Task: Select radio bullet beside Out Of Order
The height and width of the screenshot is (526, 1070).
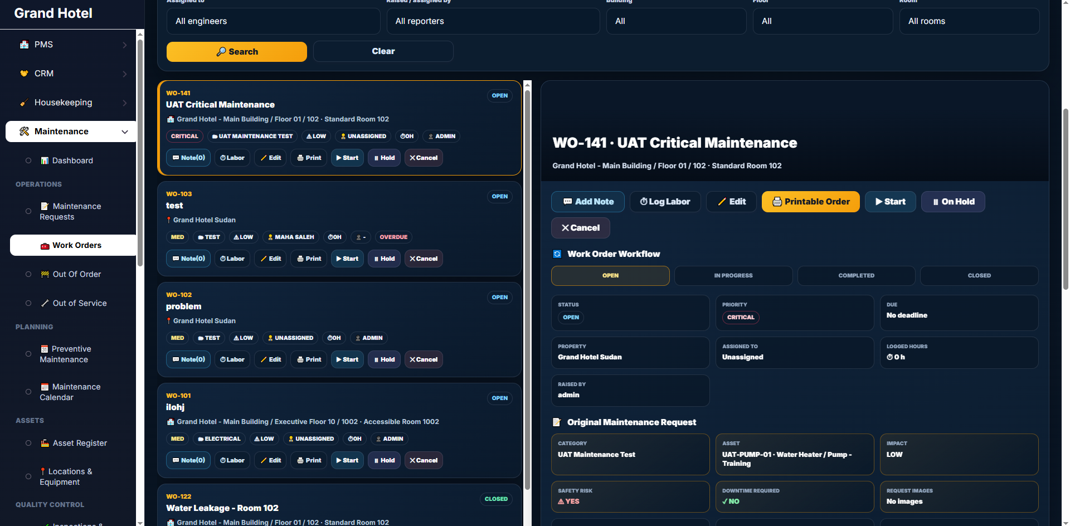Action: (x=28, y=274)
